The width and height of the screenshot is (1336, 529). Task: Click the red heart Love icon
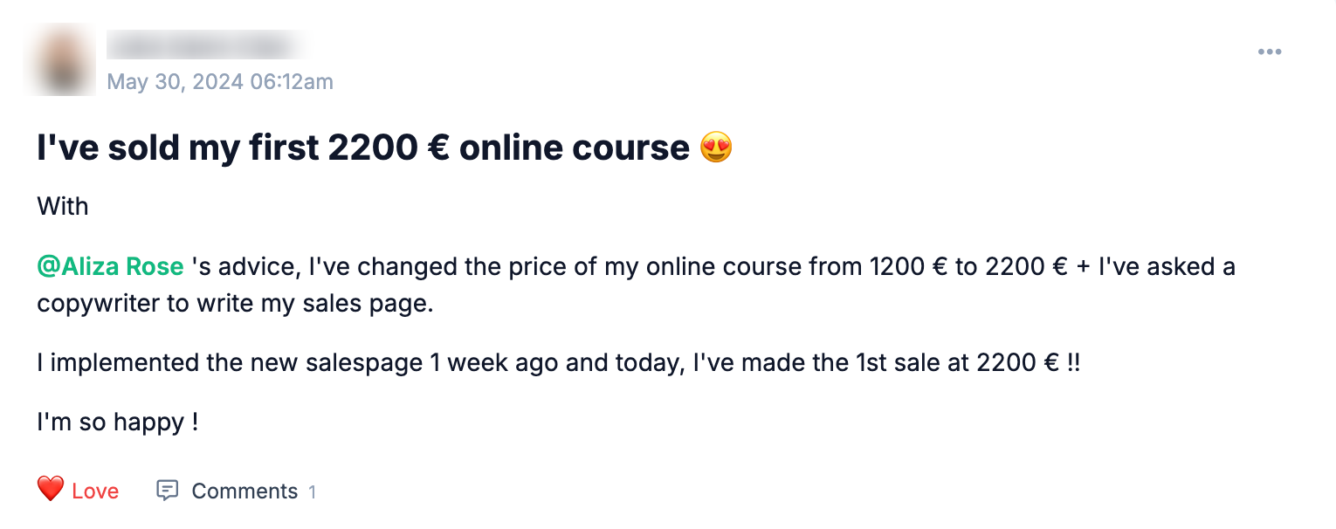(51, 490)
